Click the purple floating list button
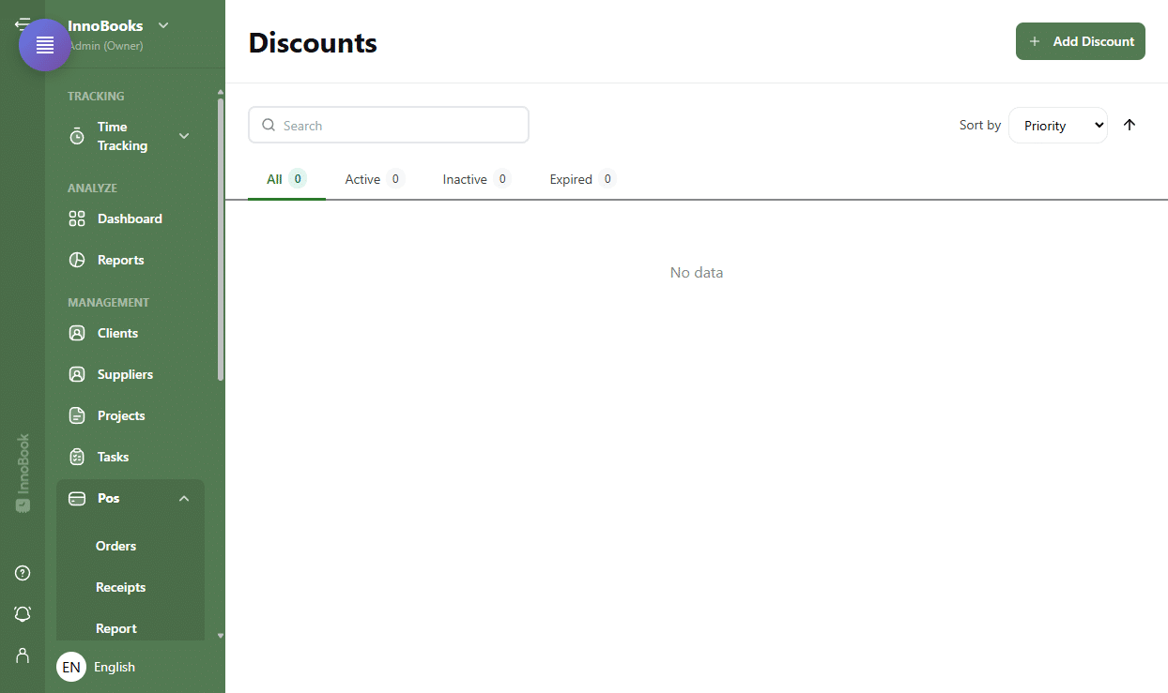The image size is (1168, 693). (45, 45)
